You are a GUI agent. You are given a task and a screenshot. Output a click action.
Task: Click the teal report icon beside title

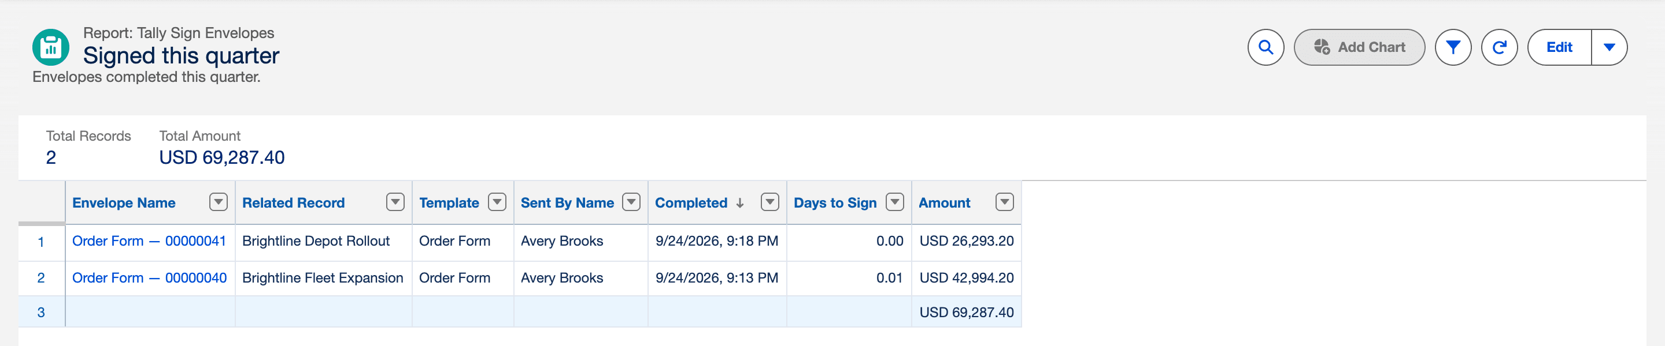coord(50,47)
